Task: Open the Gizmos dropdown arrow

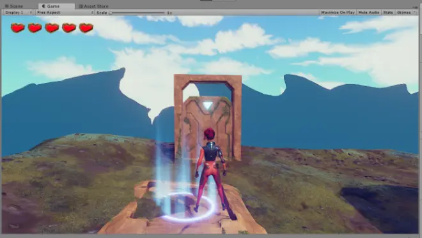Action: [415, 12]
